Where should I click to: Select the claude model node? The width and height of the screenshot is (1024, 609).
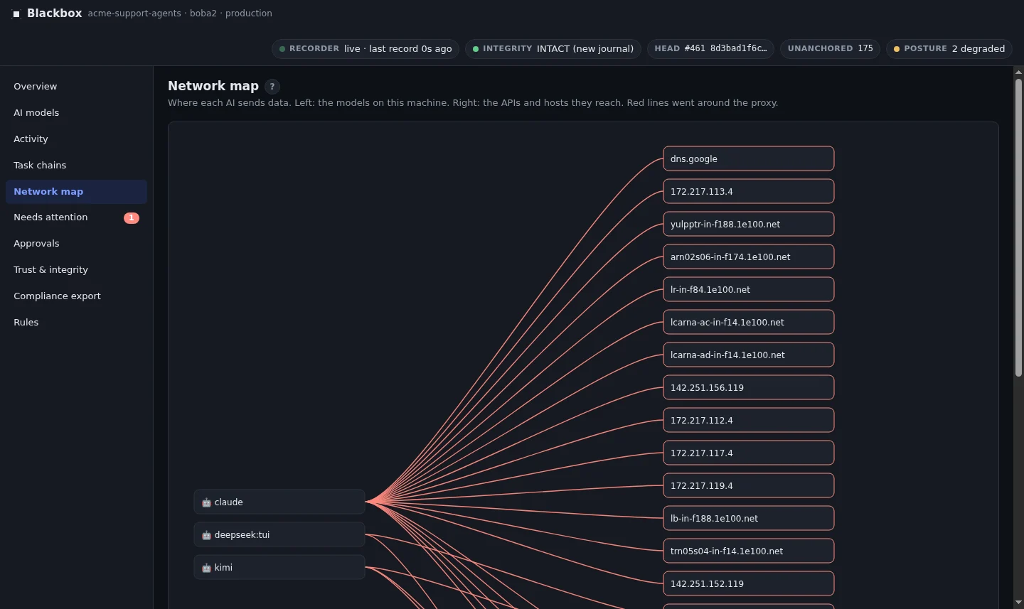point(279,502)
